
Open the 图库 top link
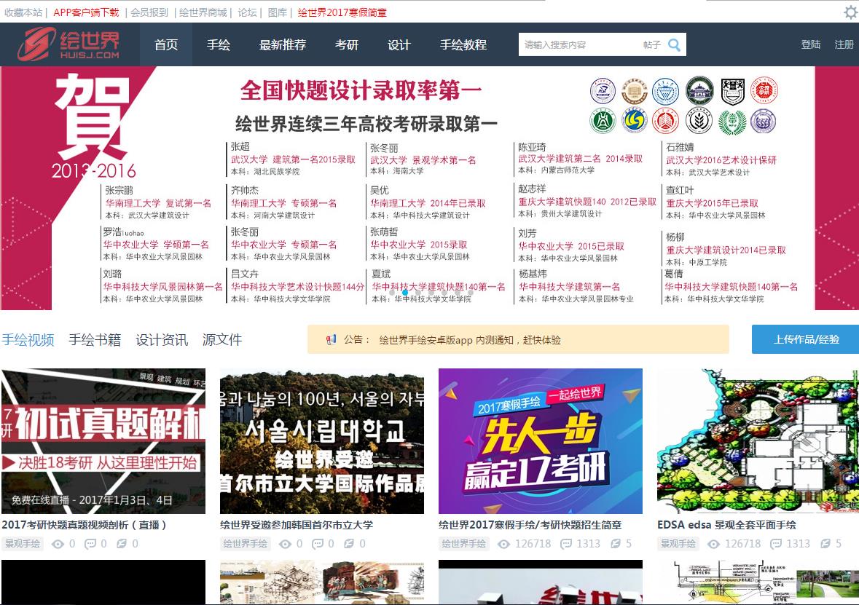[x=277, y=12]
